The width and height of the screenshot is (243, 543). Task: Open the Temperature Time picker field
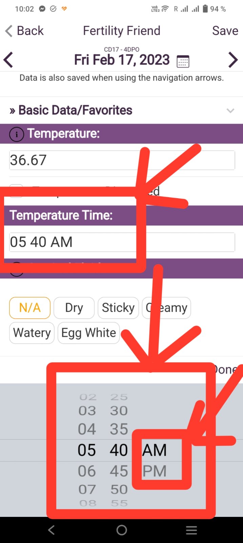click(x=122, y=242)
